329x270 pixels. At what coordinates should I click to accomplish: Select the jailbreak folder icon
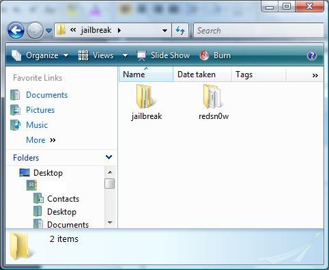[145, 96]
